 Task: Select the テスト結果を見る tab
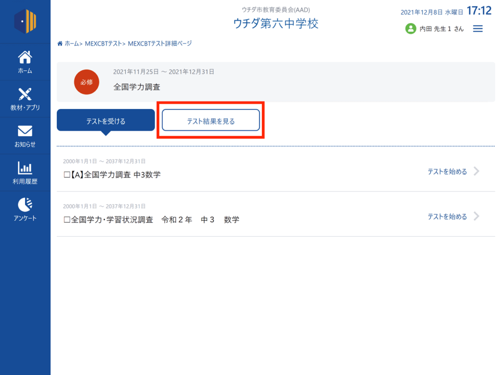[x=210, y=120]
